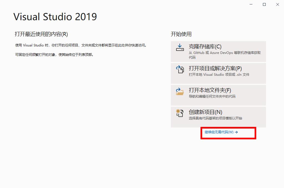The width and height of the screenshot is (284, 188).
Task: Maximize the Visual Studio start window
Action: point(264,4)
